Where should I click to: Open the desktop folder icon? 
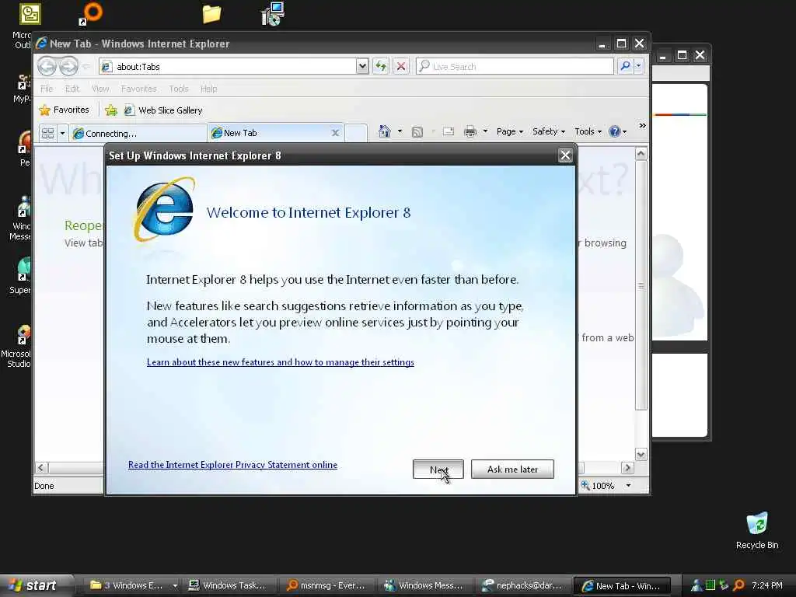pyautogui.click(x=211, y=14)
